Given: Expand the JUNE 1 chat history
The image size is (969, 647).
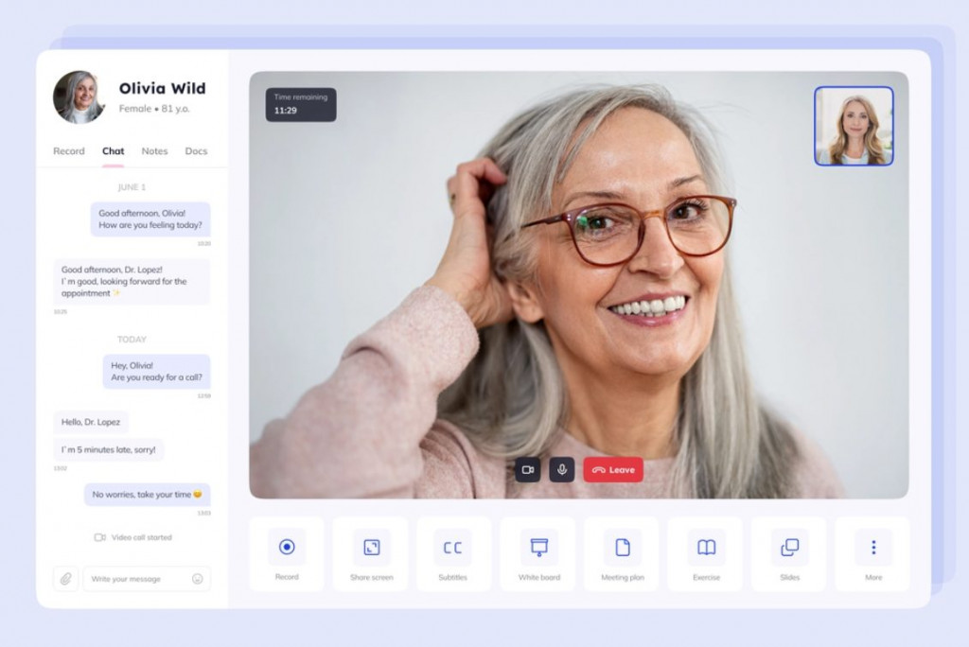Looking at the screenshot, I should coord(132,186).
